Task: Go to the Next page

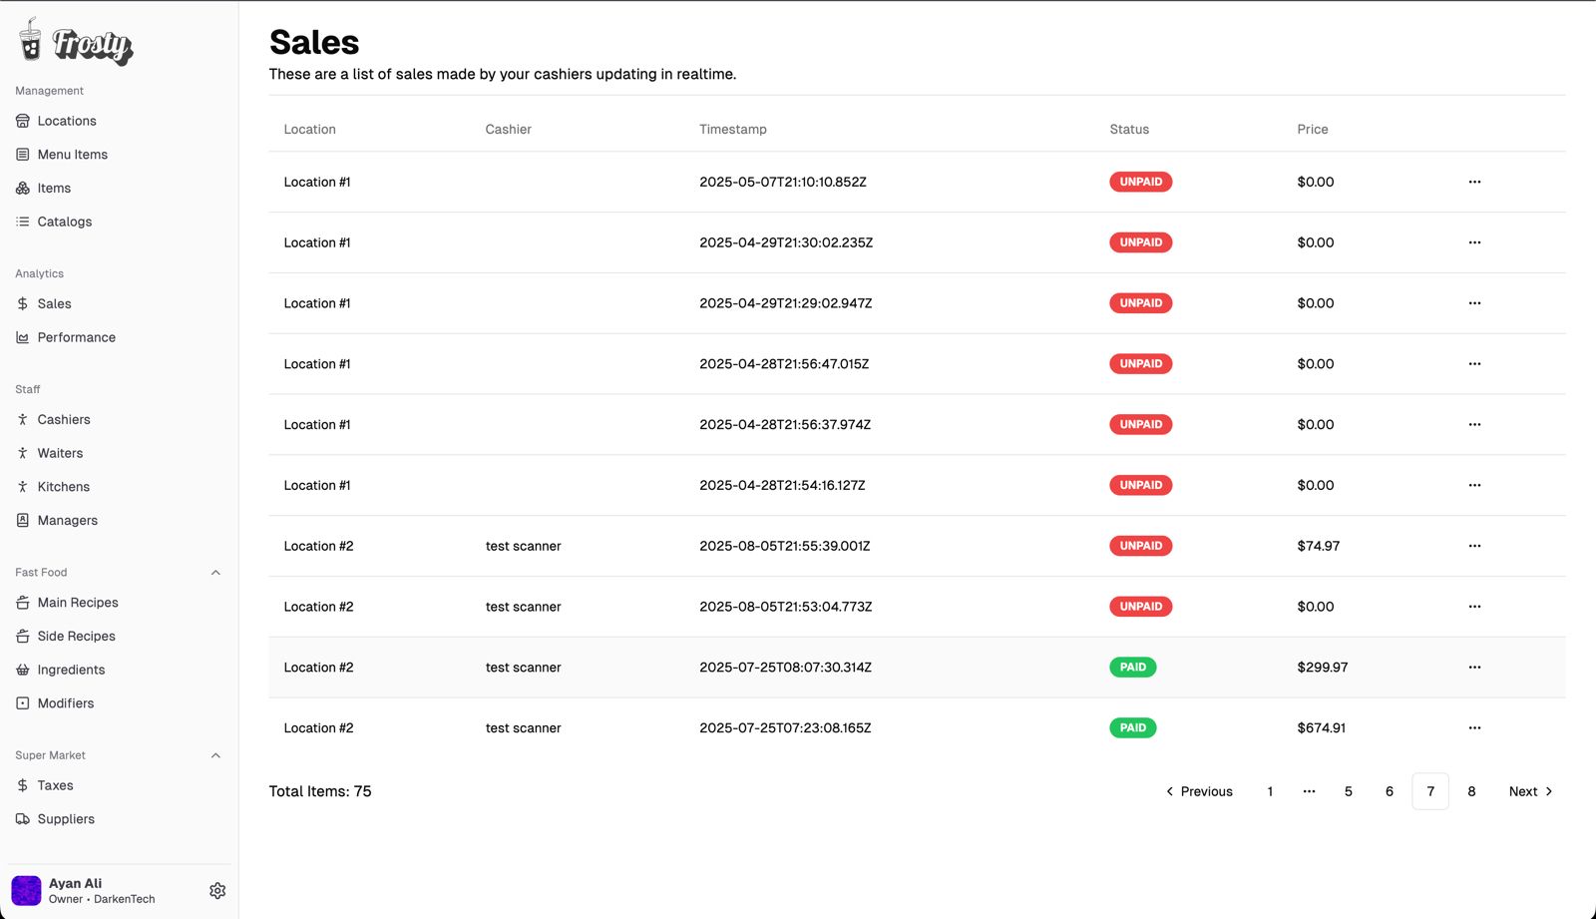Action: [x=1530, y=791]
